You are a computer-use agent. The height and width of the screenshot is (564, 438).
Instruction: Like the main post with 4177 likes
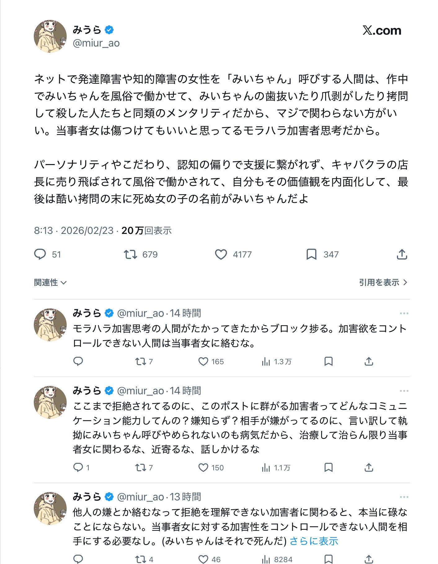[x=221, y=254]
